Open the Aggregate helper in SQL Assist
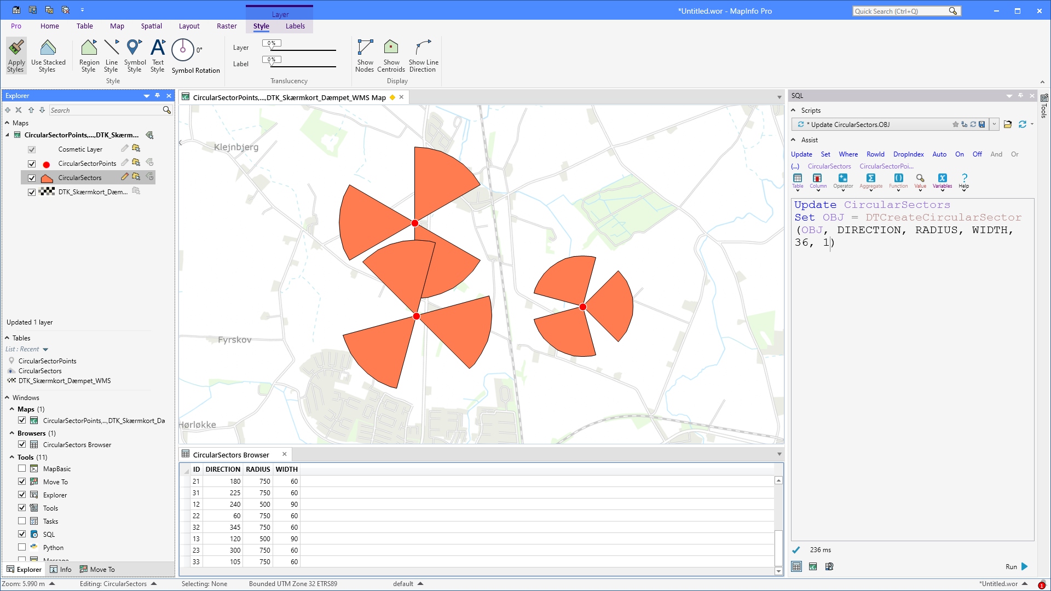The image size is (1051, 591). (x=871, y=181)
